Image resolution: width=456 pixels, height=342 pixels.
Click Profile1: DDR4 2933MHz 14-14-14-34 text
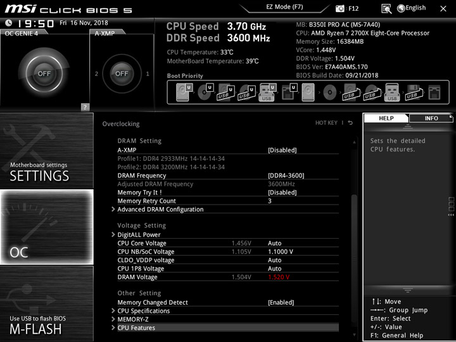171,159
